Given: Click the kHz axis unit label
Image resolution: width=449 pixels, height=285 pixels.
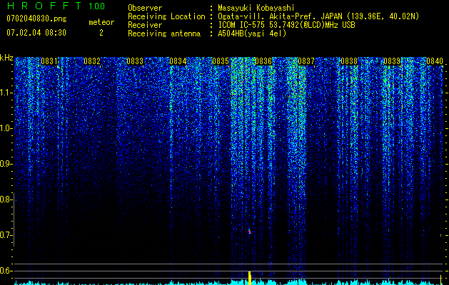Looking at the screenshot, I should 6,58.
